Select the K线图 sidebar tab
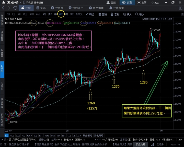This screenshot has width=184, height=147. tap(2, 69)
